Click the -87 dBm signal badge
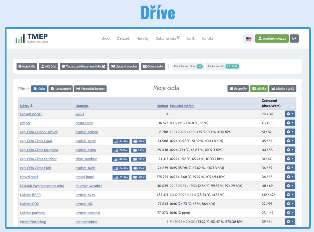 click(x=121, y=159)
